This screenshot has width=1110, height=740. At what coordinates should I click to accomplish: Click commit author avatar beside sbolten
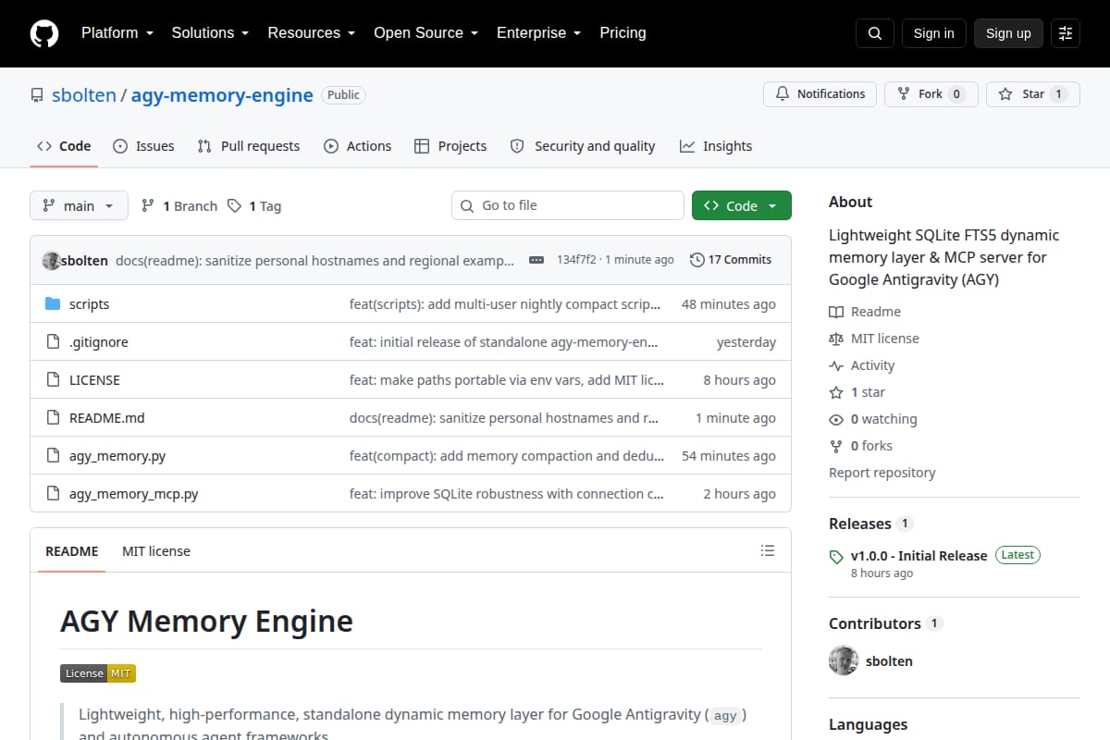point(51,261)
